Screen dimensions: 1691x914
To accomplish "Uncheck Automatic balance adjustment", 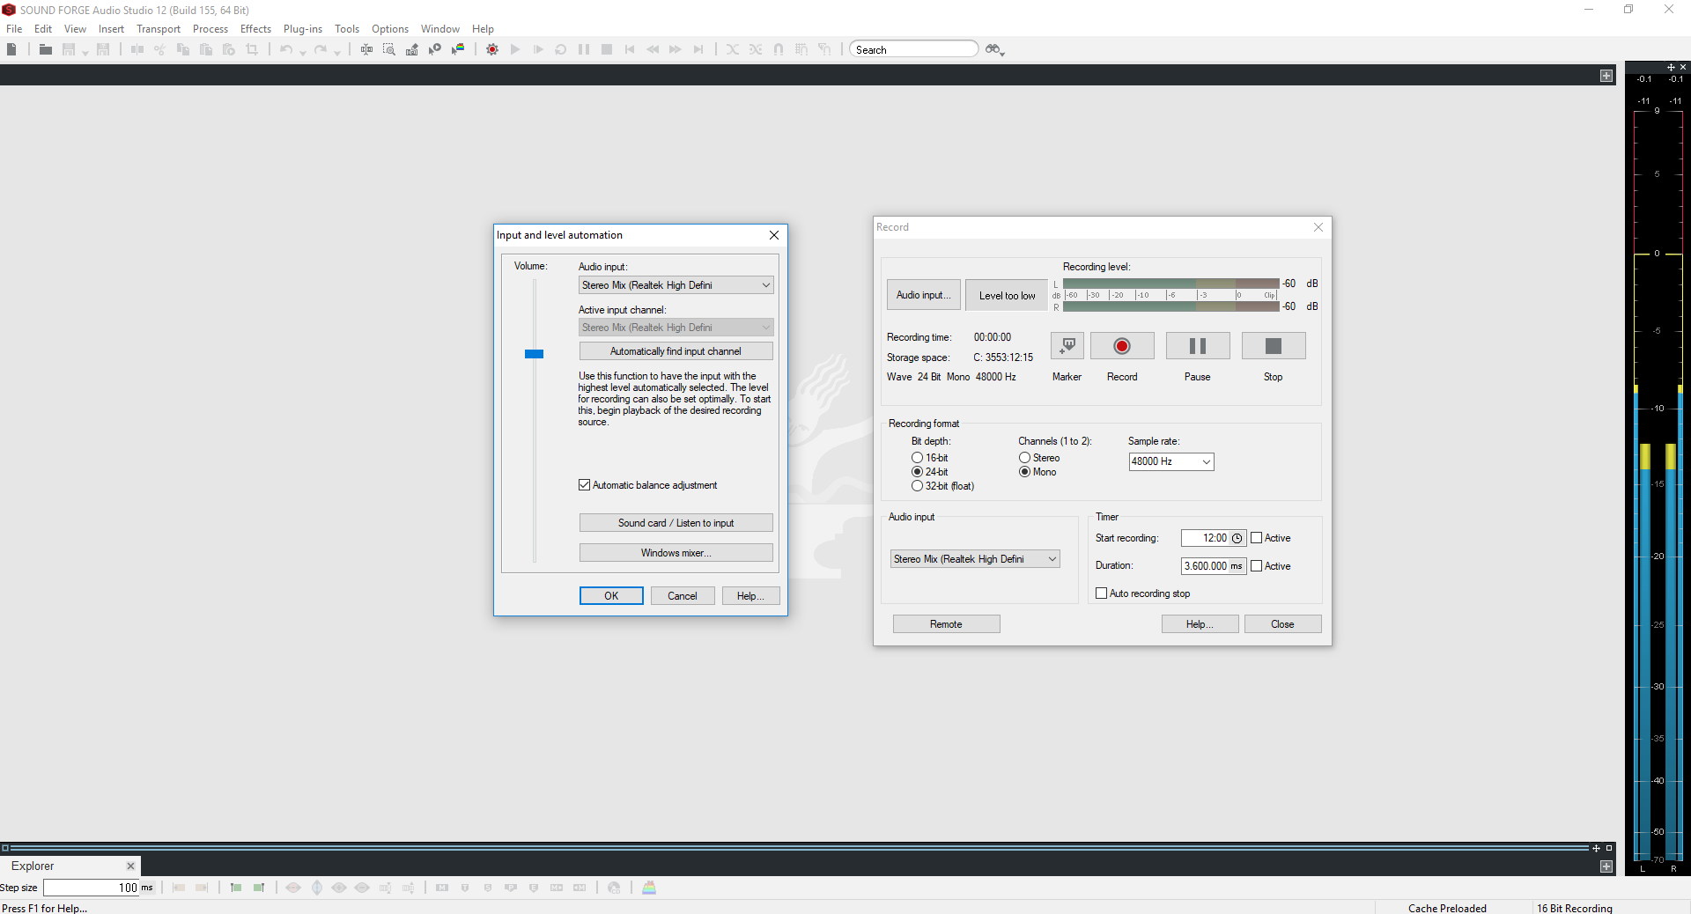I will click(584, 485).
